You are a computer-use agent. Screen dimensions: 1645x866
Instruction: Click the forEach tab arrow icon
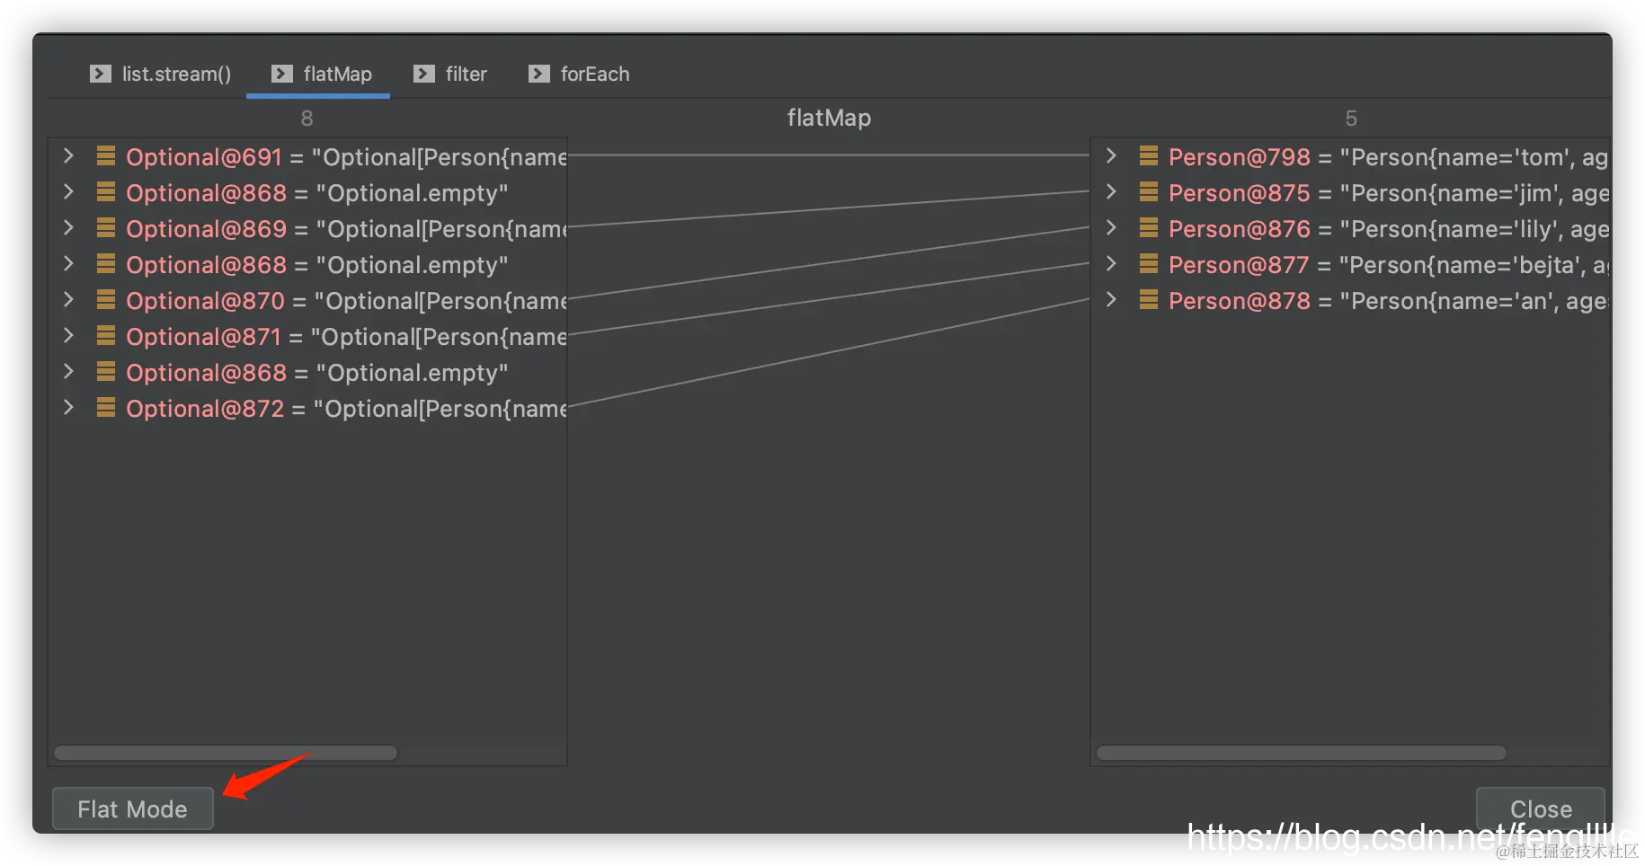539,74
